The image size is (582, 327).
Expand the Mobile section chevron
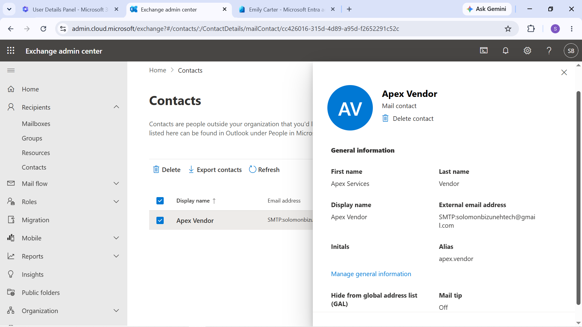(116, 238)
